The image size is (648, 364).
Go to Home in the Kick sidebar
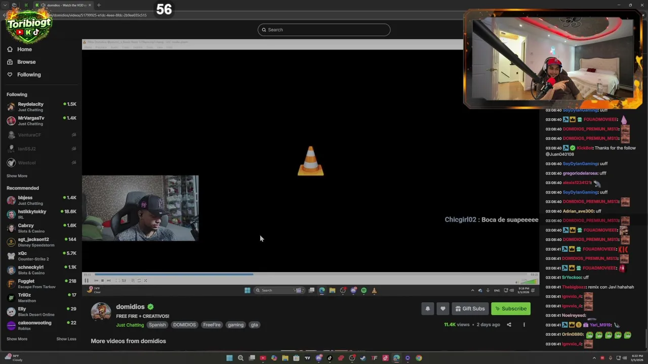[19, 49]
